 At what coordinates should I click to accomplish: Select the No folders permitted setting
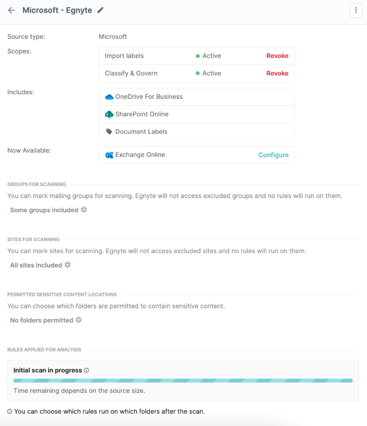click(41, 320)
